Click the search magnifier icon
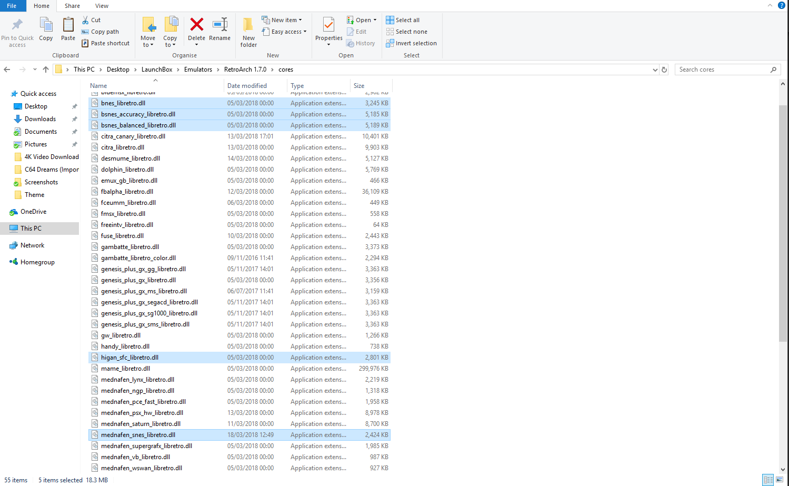This screenshot has width=789, height=486. [x=773, y=70]
